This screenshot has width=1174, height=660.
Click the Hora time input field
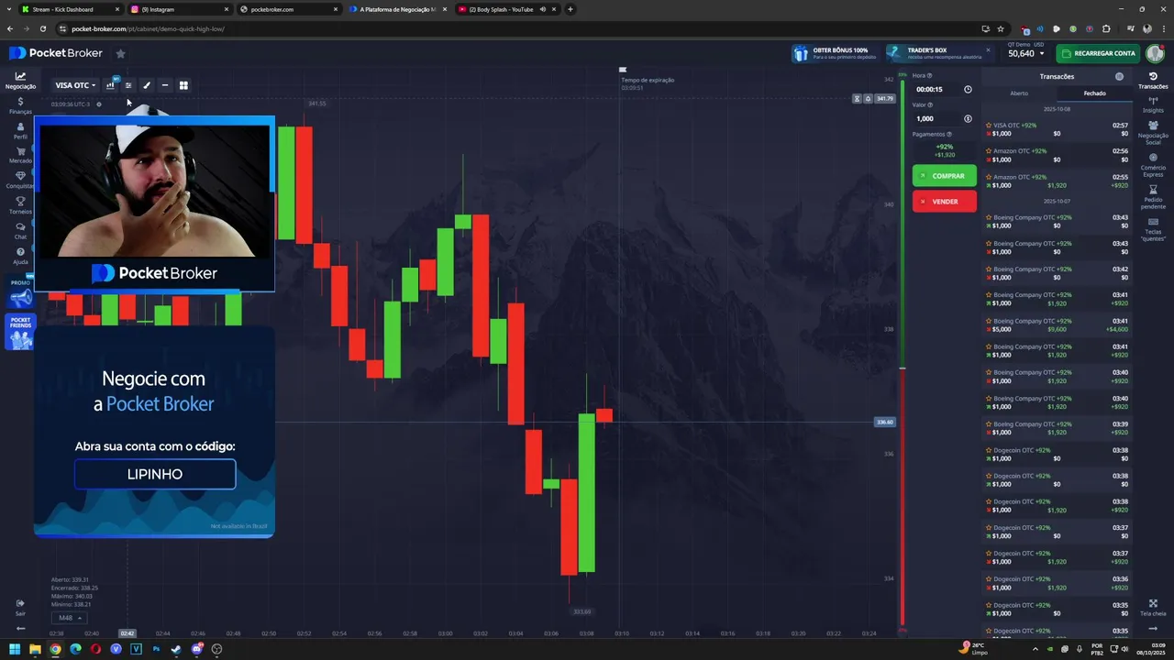pyautogui.click(x=944, y=90)
